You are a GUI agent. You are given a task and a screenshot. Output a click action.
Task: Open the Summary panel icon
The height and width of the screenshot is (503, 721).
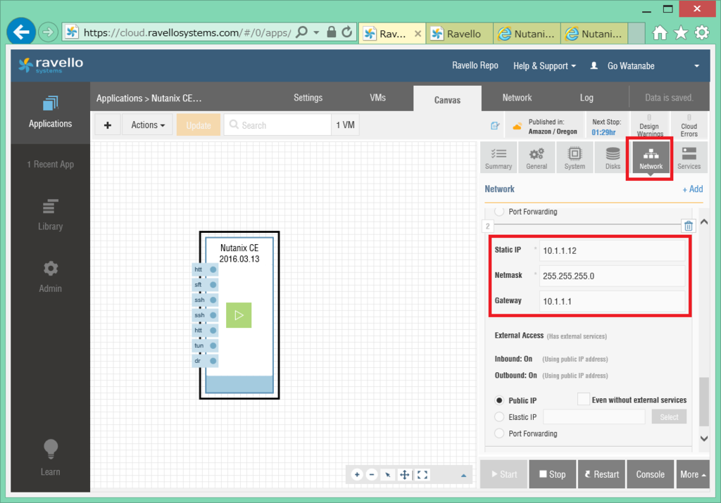click(x=499, y=158)
